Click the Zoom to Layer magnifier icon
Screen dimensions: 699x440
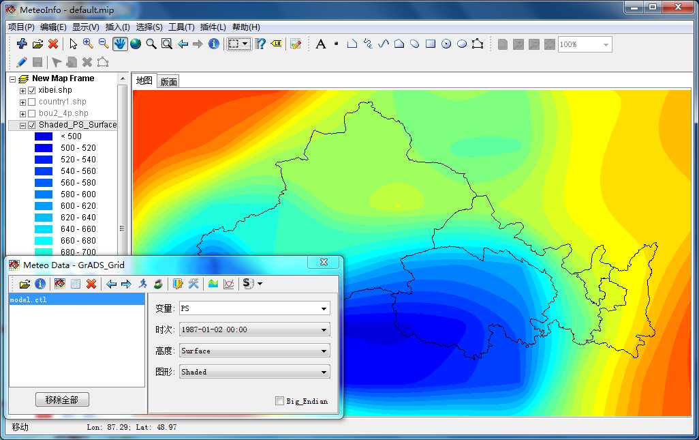pos(151,44)
